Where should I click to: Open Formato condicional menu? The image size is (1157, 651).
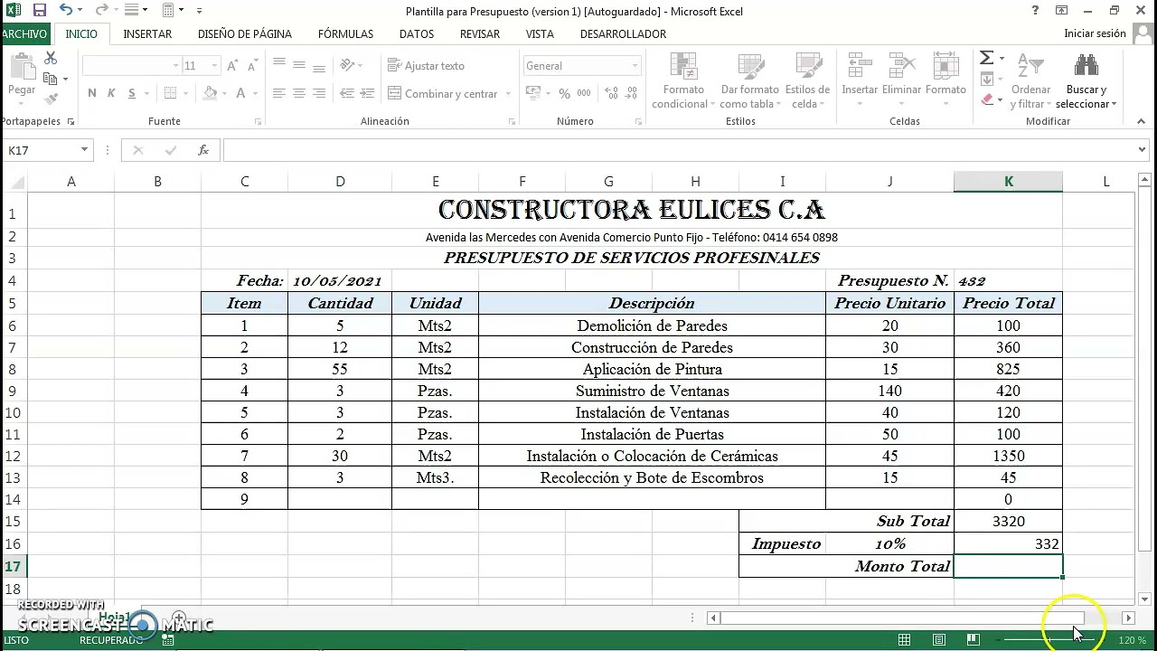click(x=683, y=81)
